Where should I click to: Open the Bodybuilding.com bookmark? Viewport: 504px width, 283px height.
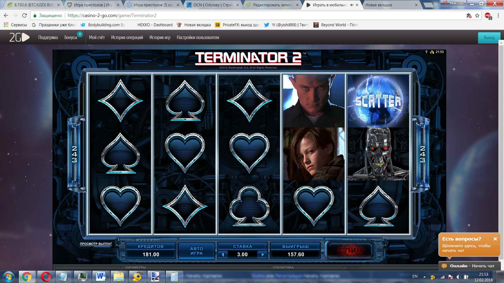point(103,25)
